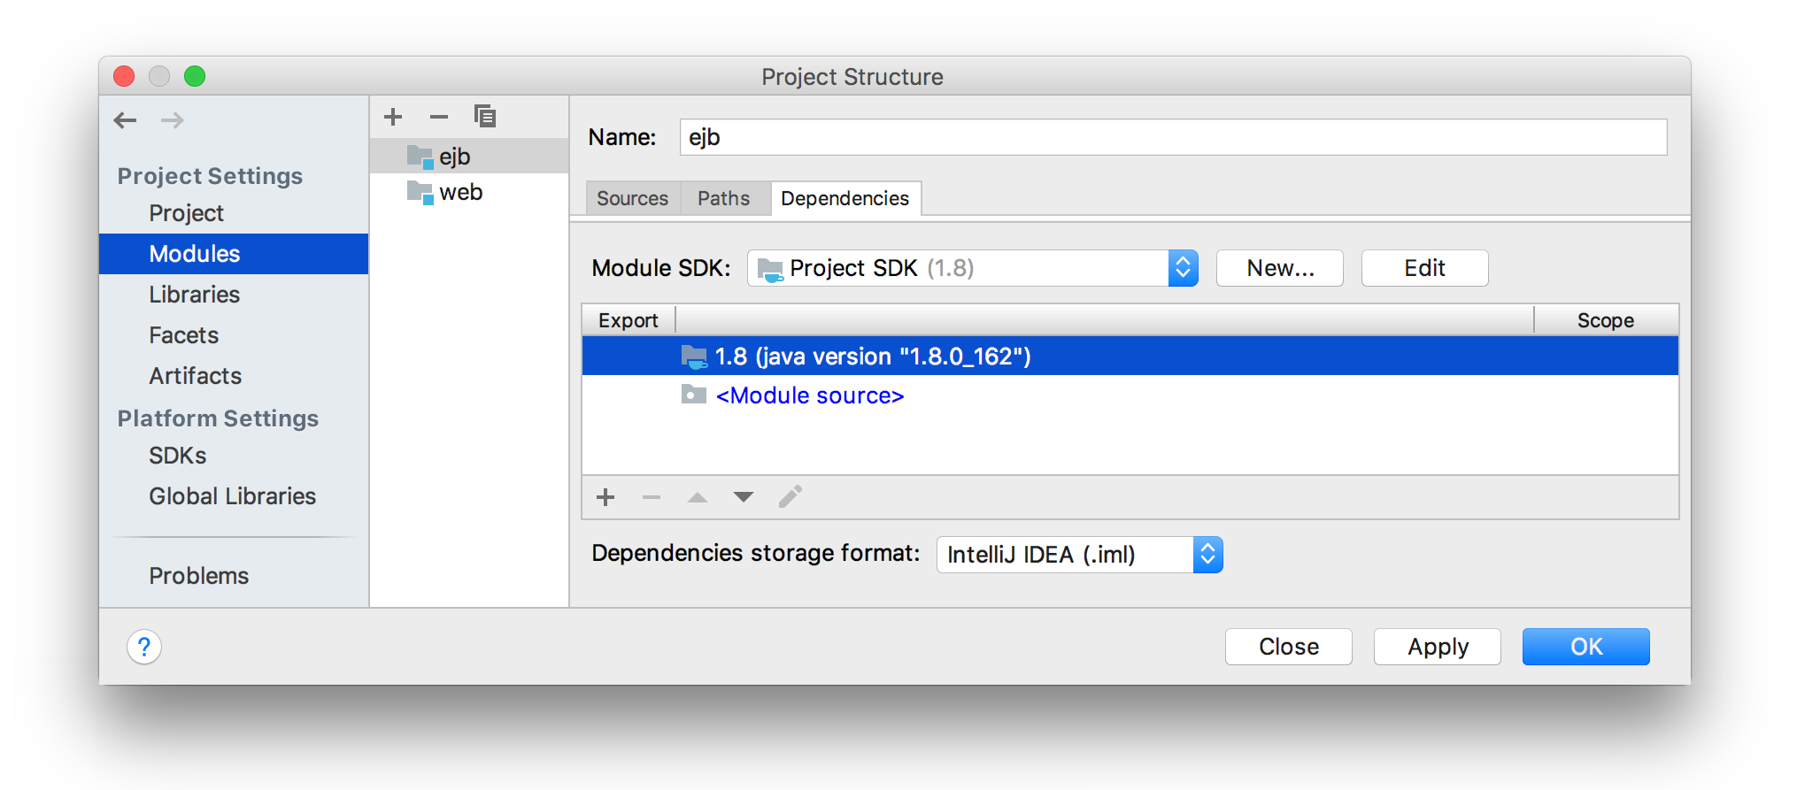This screenshot has height=790, width=1797.
Task: Click the forward navigation arrow
Action: pos(173,120)
